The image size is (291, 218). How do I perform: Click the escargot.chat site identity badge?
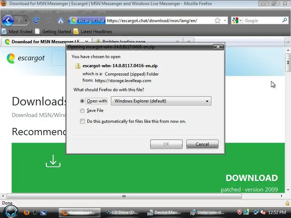coord(87,20)
